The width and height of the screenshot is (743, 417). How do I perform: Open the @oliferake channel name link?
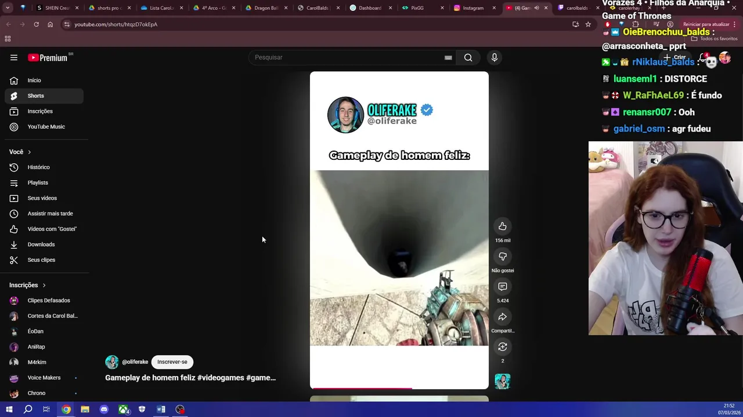(x=135, y=362)
